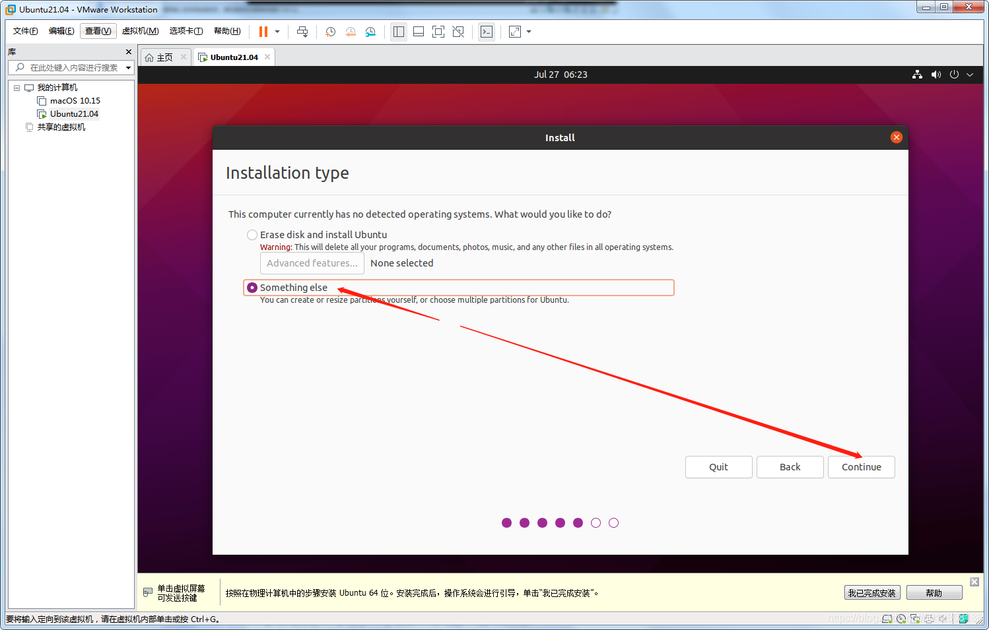This screenshot has width=989, height=630.
Task: Click the hard disk device status icon
Action: pyautogui.click(x=887, y=619)
